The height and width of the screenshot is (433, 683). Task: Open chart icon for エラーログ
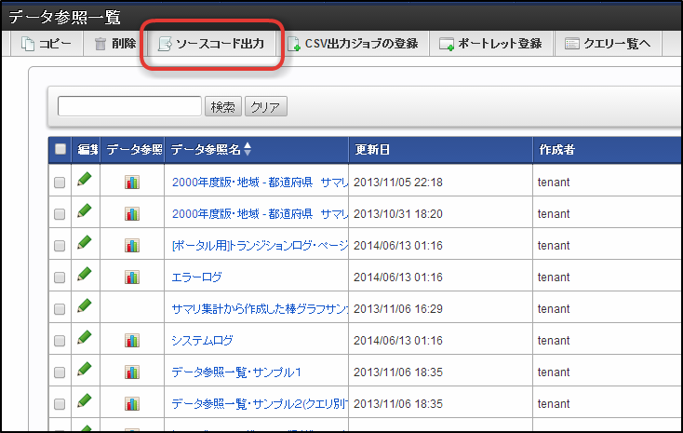coord(132,277)
